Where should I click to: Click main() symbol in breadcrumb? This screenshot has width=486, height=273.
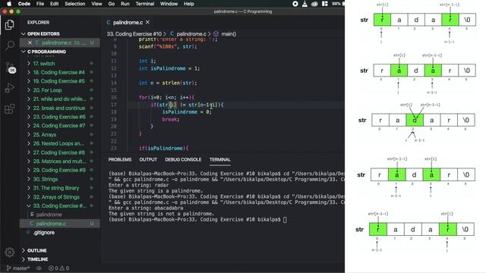pyautogui.click(x=229, y=33)
